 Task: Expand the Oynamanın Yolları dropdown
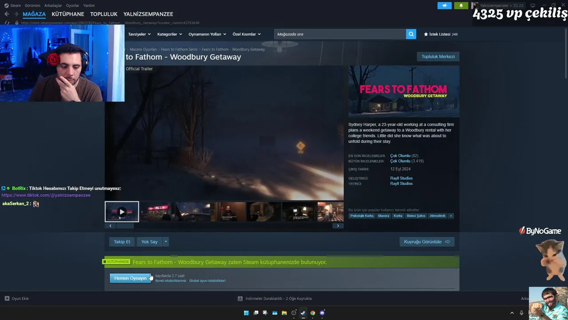tap(207, 34)
